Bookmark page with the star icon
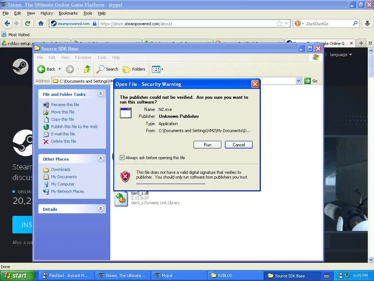The image size is (374, 281). (x=279, y=23)
